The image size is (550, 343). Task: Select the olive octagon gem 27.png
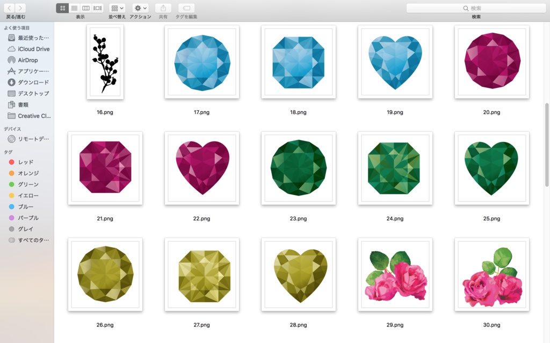point(202,274)
